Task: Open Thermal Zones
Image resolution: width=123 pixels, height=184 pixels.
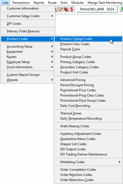Action: coord(88,113)
